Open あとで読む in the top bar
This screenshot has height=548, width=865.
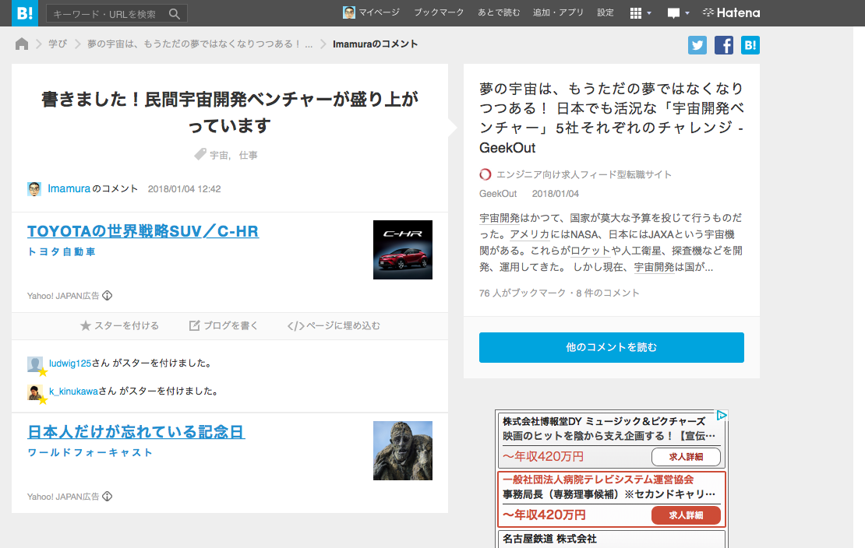tap(499, 12)
